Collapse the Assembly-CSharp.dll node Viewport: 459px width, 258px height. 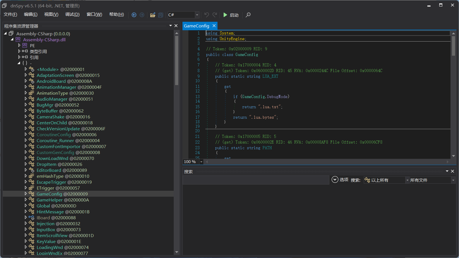pos(12,40)
